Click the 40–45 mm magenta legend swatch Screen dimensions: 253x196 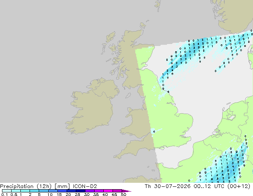click(x=108, y=191)
